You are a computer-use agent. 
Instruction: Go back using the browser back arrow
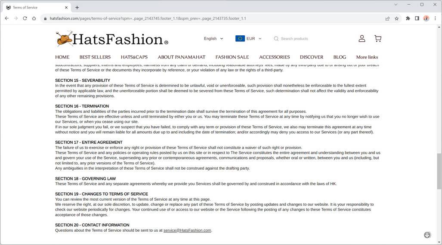tap(7, 19)
